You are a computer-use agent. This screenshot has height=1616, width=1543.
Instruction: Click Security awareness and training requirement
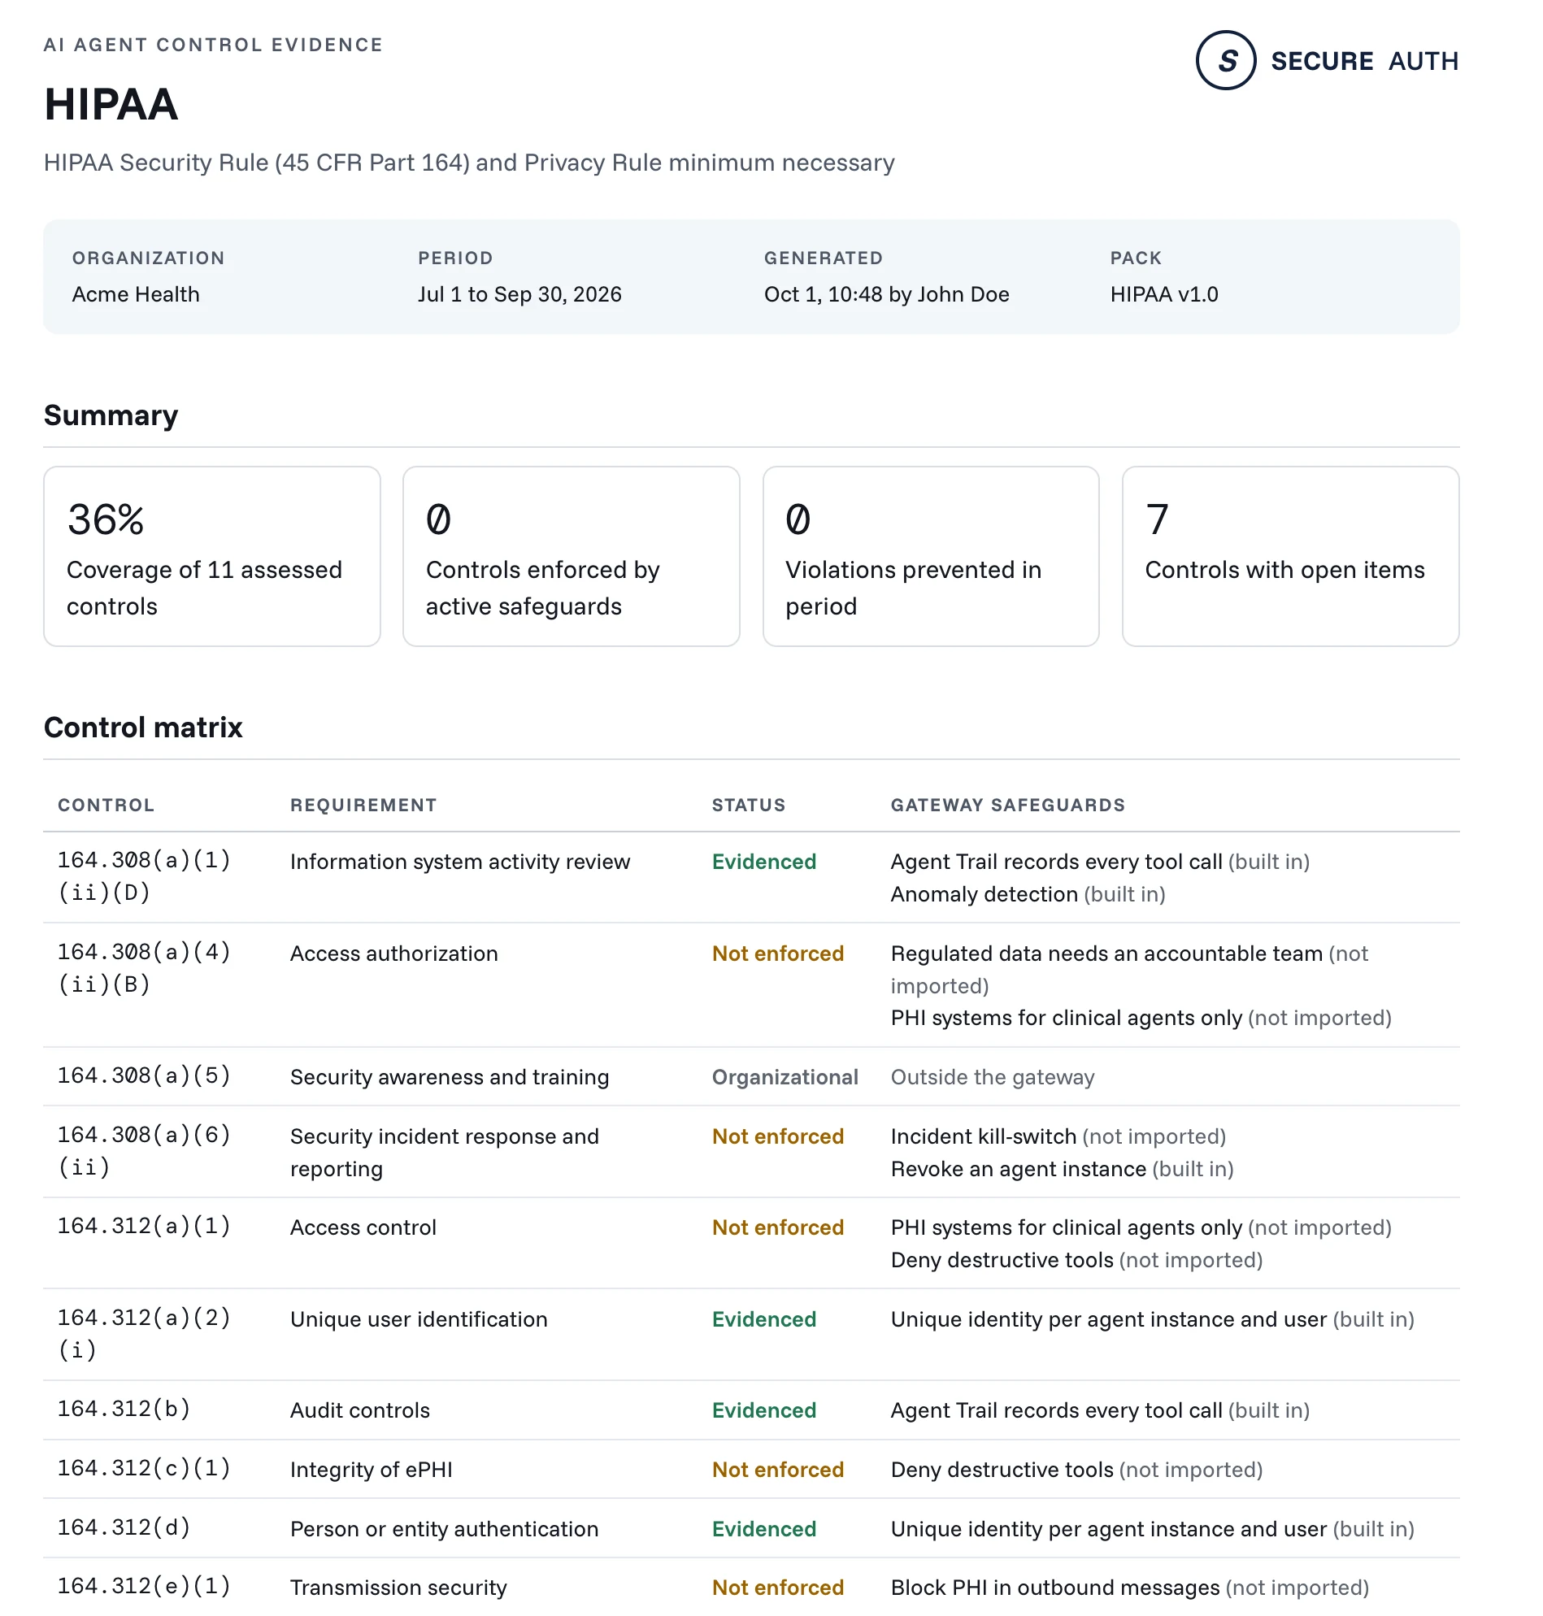click(449, 1076)
